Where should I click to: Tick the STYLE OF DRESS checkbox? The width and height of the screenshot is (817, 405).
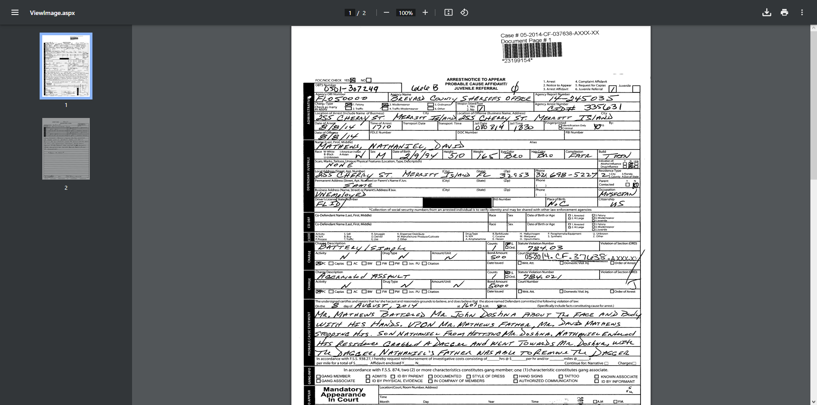click(468, 376)
